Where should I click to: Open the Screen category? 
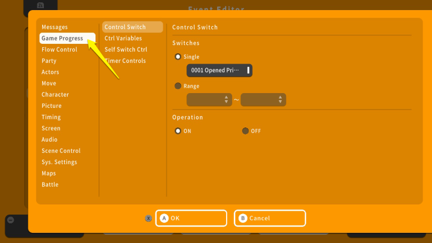click(51, 129)
